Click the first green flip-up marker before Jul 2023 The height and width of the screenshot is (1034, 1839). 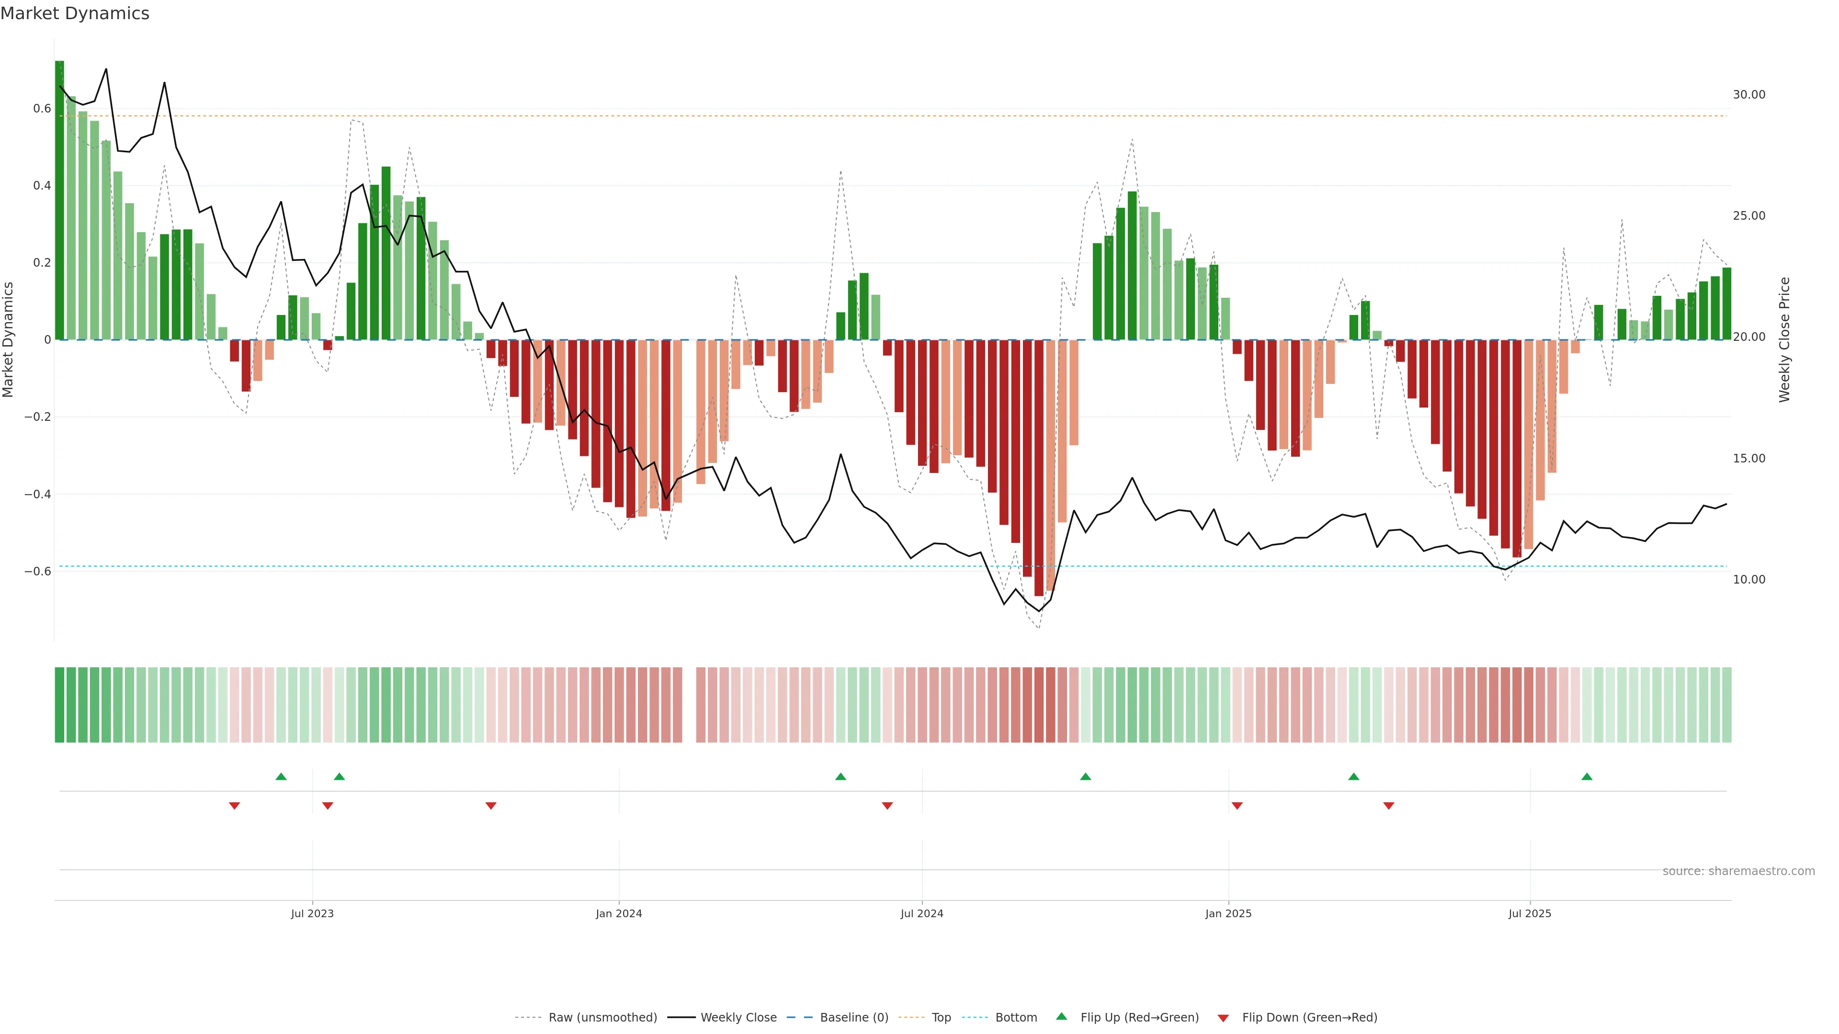click(x=281, y=776)
